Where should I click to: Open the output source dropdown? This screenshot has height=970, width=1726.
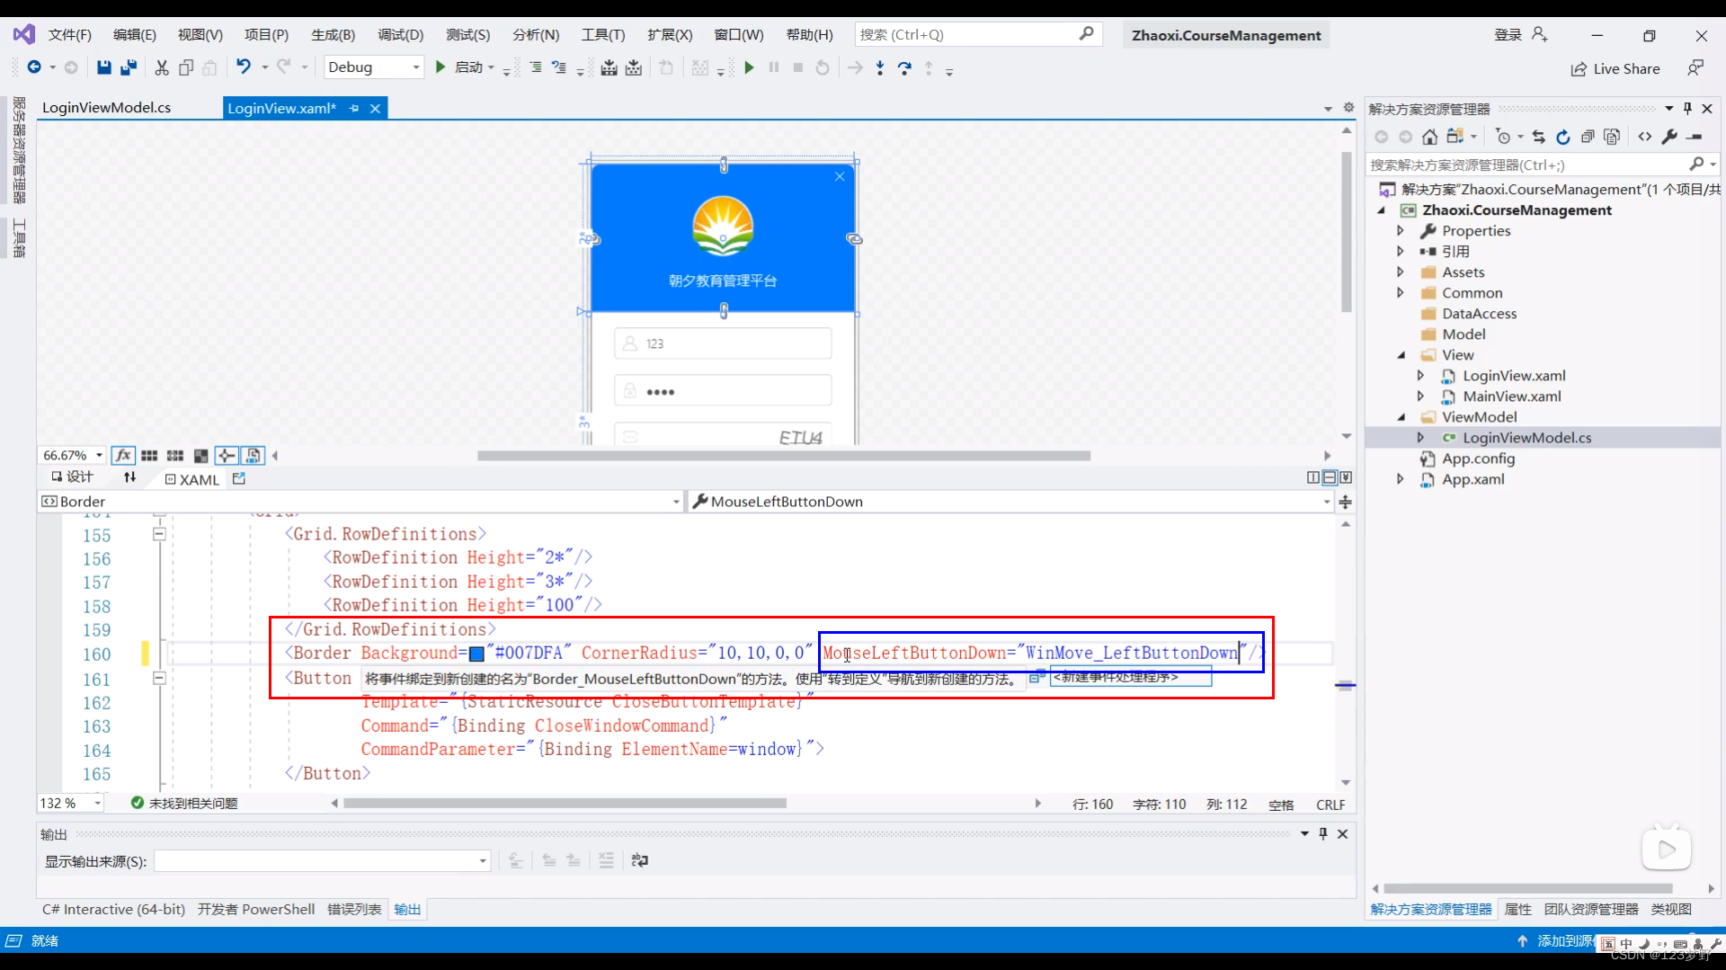point(322,861)
